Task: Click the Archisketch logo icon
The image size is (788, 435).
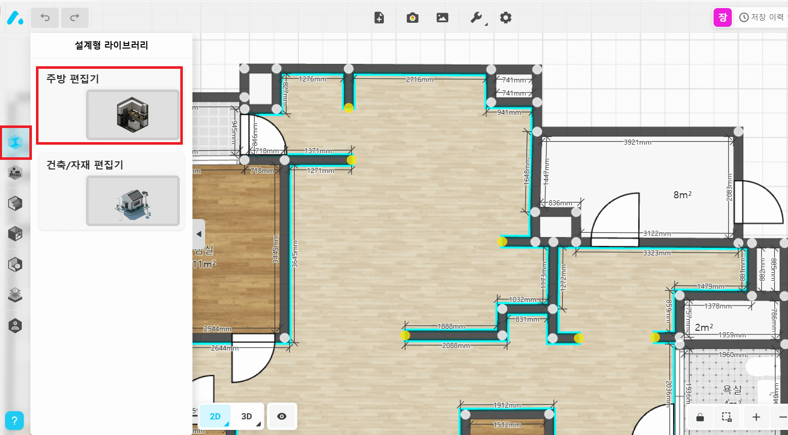Action: (x=15, y=18)
